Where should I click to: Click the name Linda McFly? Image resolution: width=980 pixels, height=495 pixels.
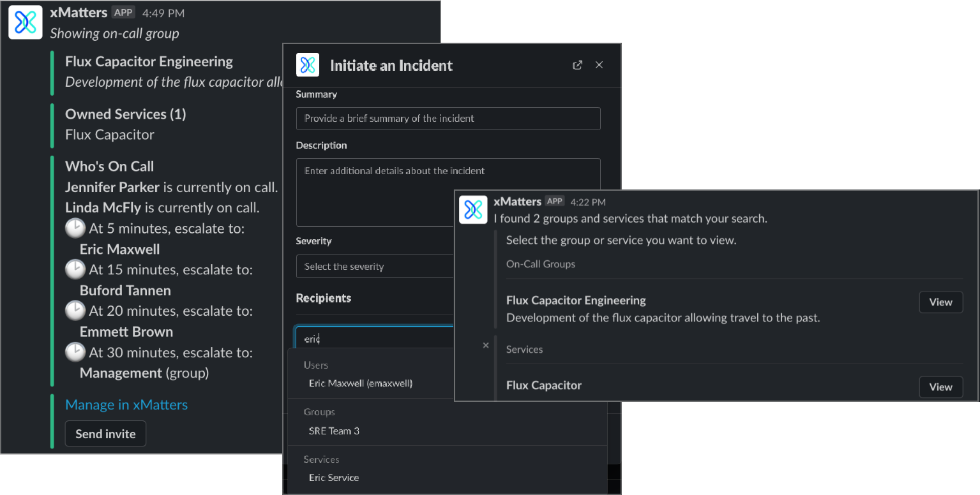(103, 208)
